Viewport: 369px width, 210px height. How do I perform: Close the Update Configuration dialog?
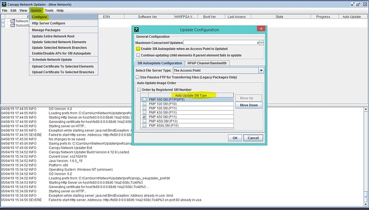point(261,29)
